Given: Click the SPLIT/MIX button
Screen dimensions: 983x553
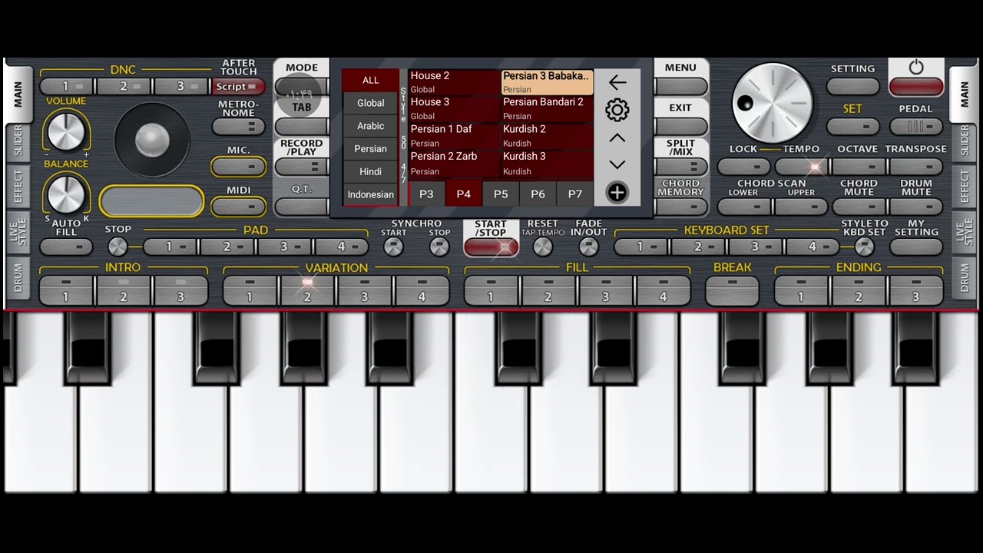Looking at the screenshot, I should click(x=680, y=167).
